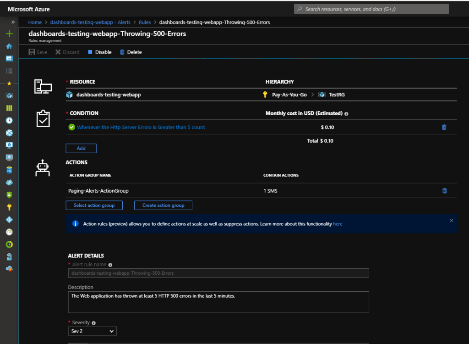The height and width of the screenshot is (344, 469).
Task: Remove Paging-Alerts-ActionGroup using trash icon
Action: tap(444, 191)
